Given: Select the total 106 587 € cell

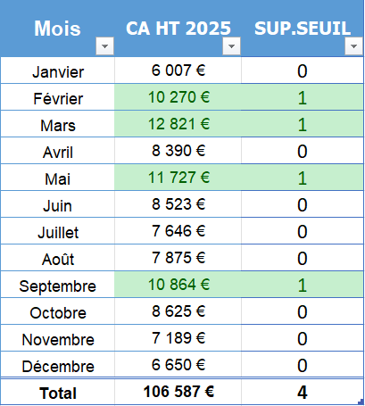Looking at the screenshot, I should point(178,392).
